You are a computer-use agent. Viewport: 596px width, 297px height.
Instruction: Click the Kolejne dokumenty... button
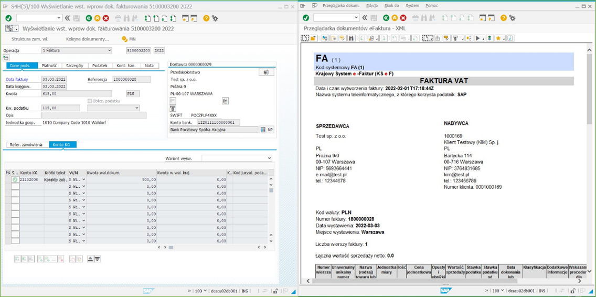(87, 39)
